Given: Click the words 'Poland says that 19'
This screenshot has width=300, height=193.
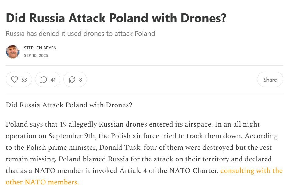Looking at the screenshot, I should coord(36,124).
